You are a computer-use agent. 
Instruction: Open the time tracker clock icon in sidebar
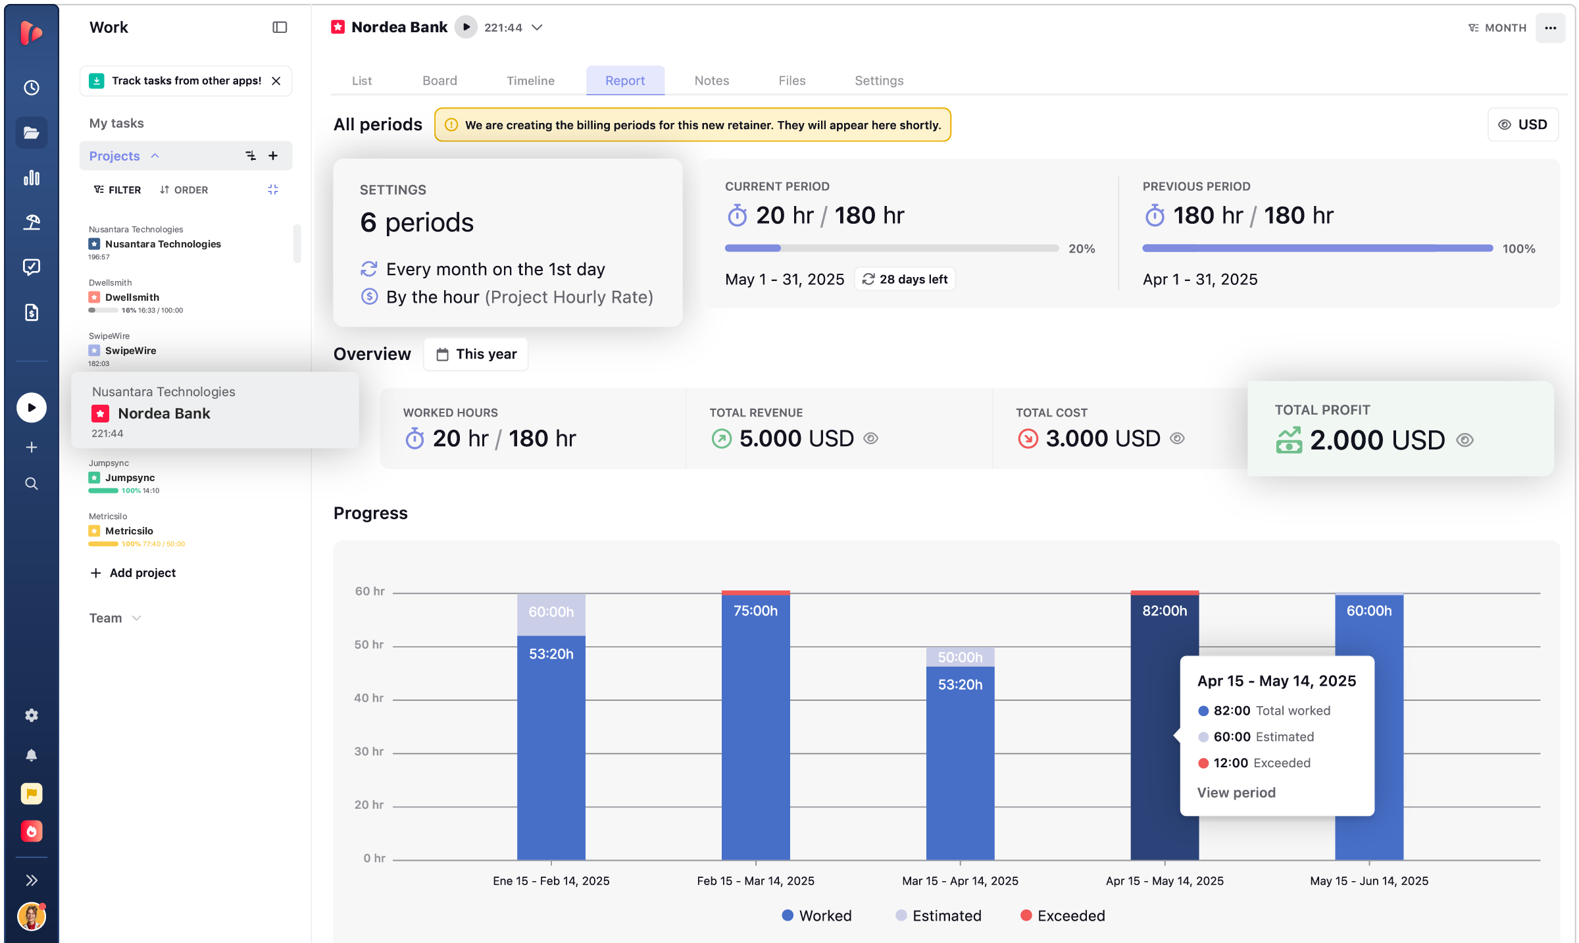(31, 88)
